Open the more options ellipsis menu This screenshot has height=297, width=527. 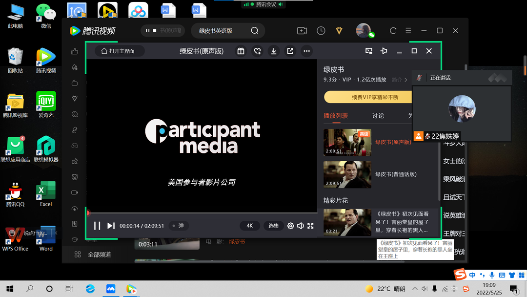tap(306, 51)
